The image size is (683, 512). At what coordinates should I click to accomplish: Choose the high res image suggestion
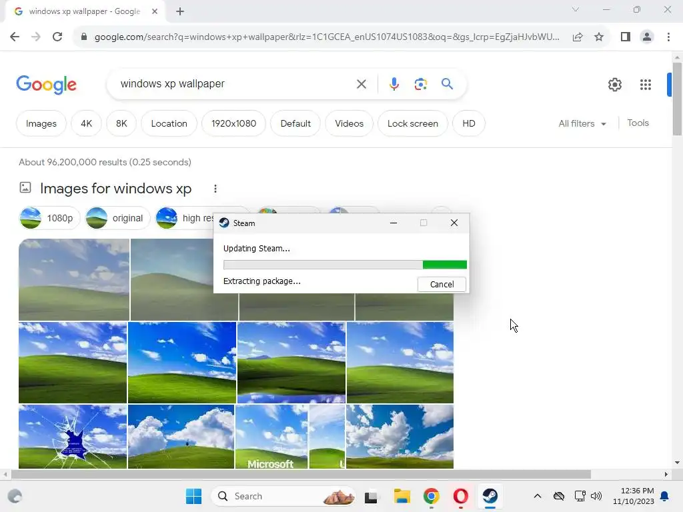pyautogui.click(x=185, y=218)
